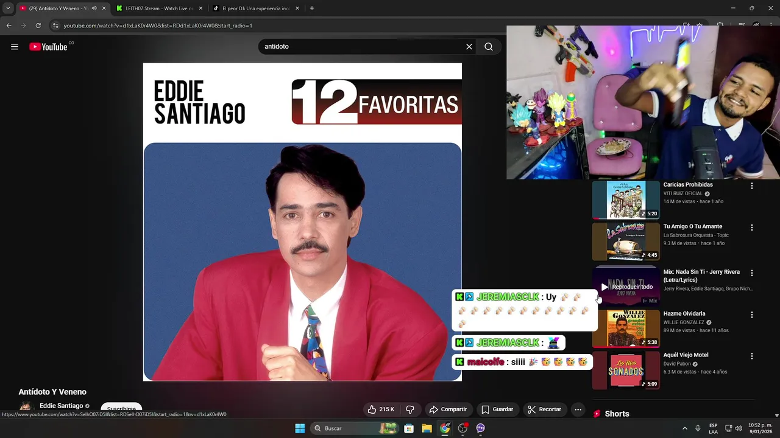Viewport: 780px width, 438px height.
Task: Mute the audio icon on YouTube tab
Action: coord(94,9)
